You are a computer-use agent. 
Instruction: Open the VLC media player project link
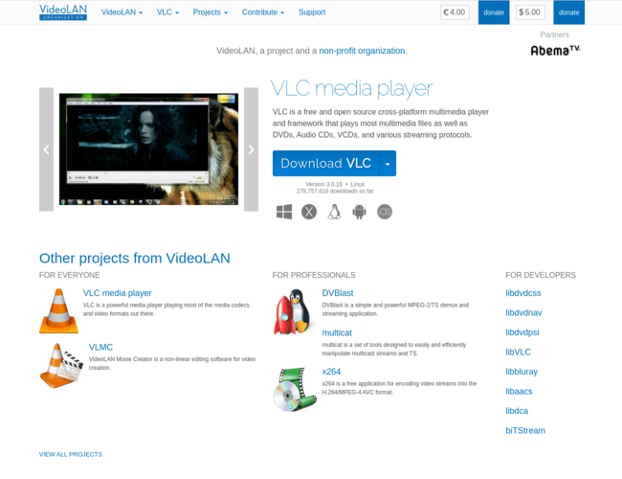pos(118,293)
